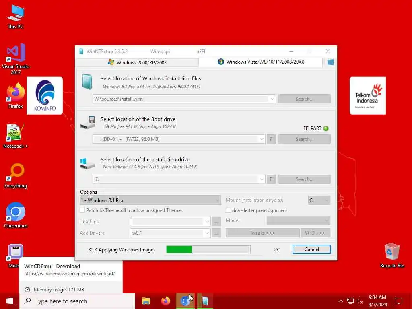
Task: Cancel the image applying process
Action: point(312,249)
